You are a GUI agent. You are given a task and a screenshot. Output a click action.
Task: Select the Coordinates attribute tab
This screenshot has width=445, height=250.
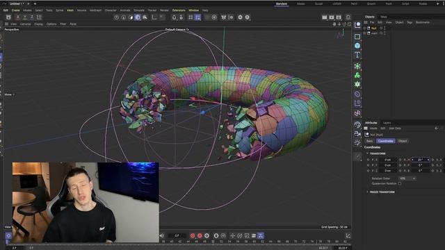(x=386, y=141)
